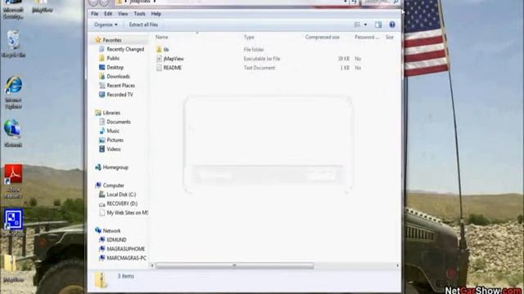This screenshot has height=294, width=524.
Task: Click the '39 KB' compressed size
Action: pyautogui.click(x=343, y=59)
